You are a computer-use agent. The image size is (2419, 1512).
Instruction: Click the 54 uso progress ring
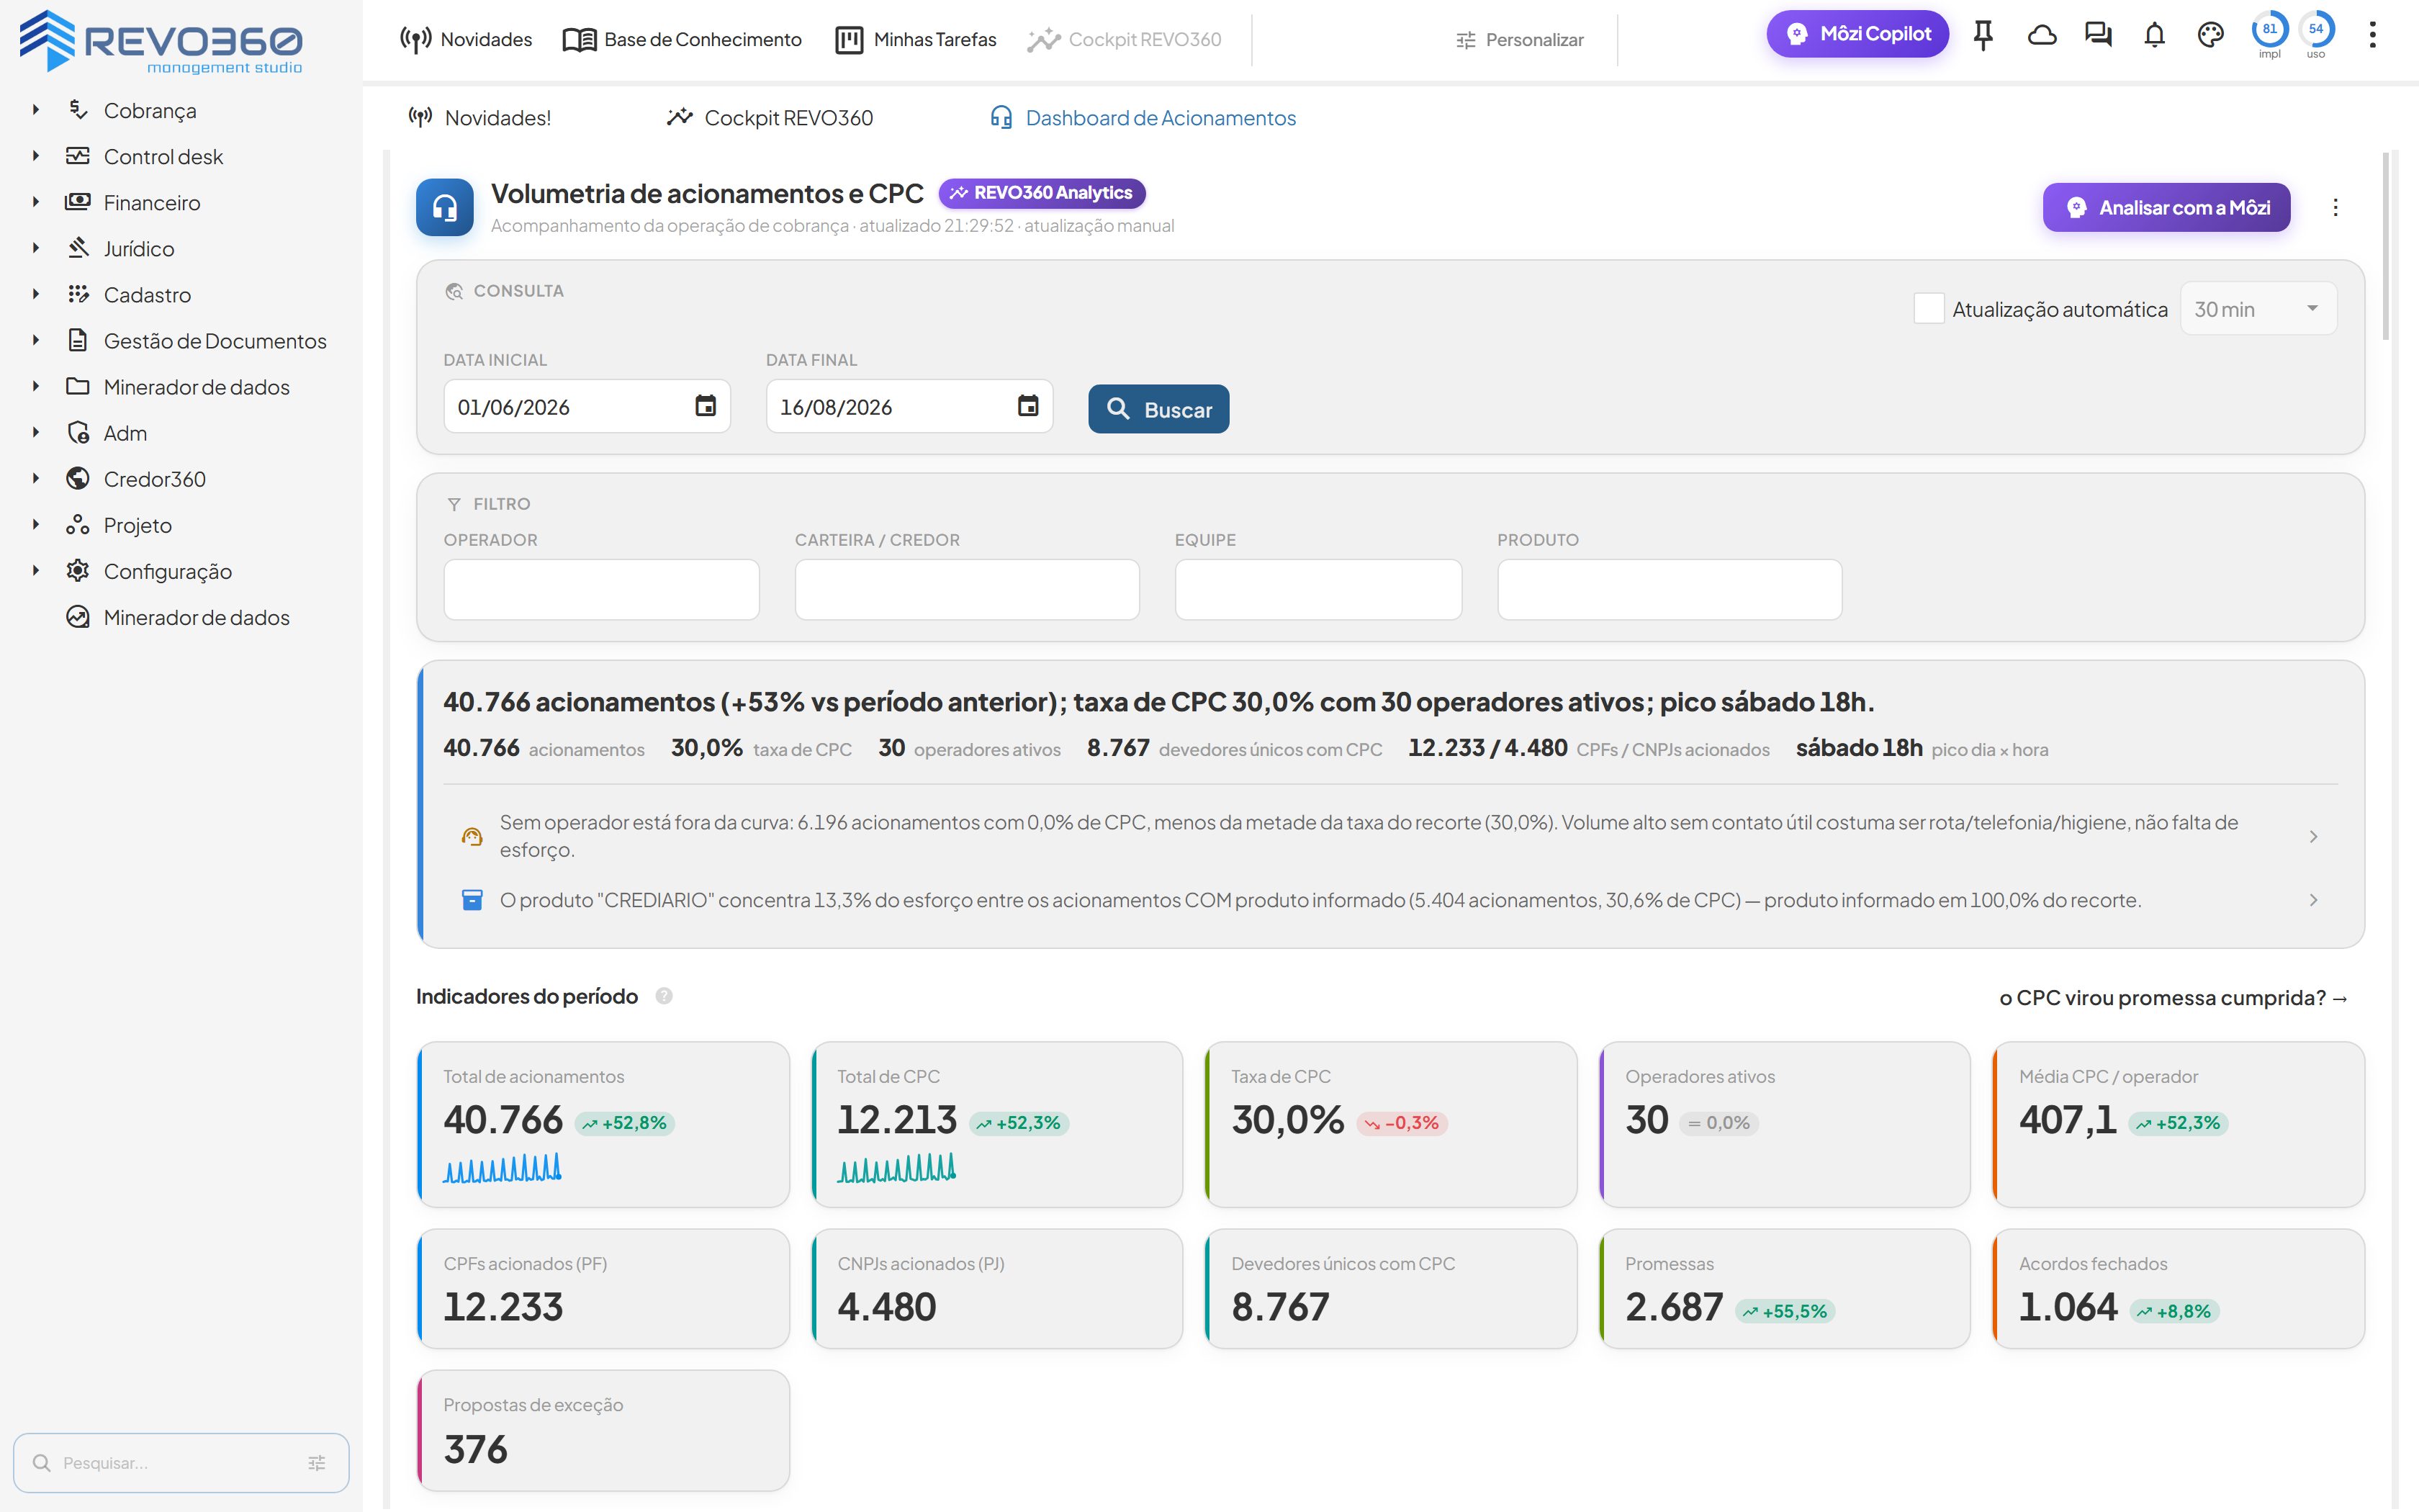tap(2316, 30)
